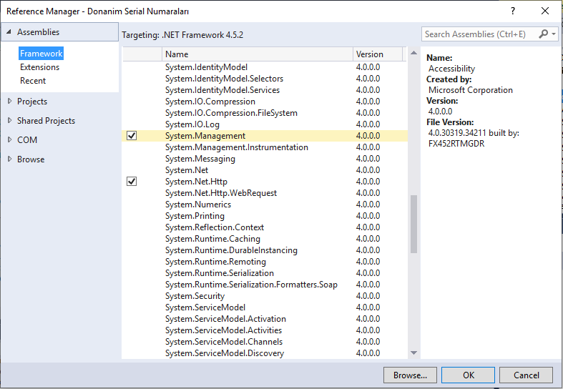Uncheck the System.Management assembly checkbox
This screenshot has width=563, height=389.
[x=132, y=136]
